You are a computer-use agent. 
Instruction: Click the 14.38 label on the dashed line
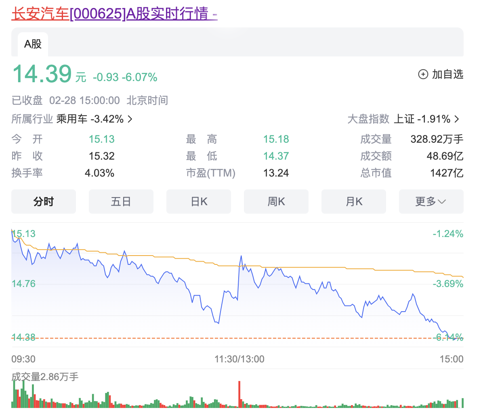click(x=23, y=337)
